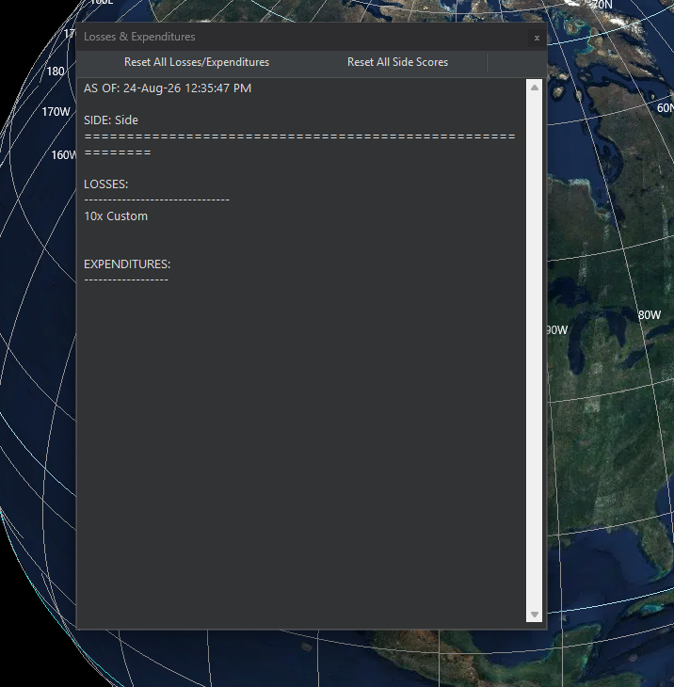
Task: Click the 'LOSSES:' heading
Action: pyautogui.click(x=106, y=184)
